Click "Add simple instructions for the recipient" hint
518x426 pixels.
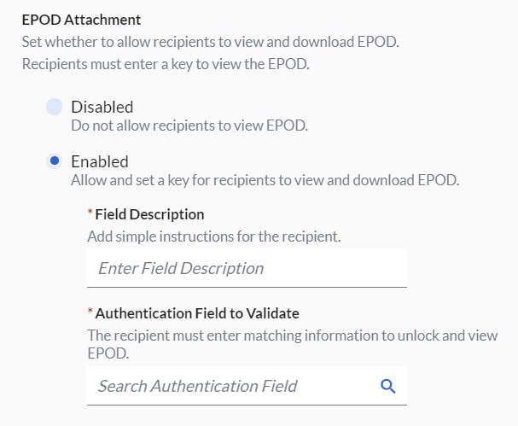coord(215,235)
